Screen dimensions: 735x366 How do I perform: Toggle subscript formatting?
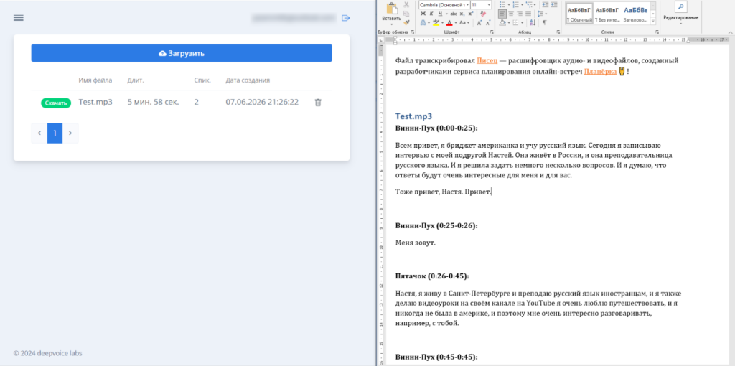pyautogui.click(x=462, y=14)
